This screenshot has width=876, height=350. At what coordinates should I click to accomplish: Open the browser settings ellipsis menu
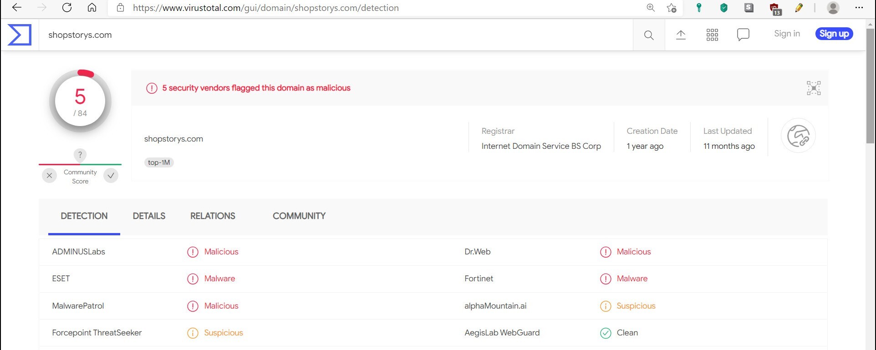click(x=859, y=8)
